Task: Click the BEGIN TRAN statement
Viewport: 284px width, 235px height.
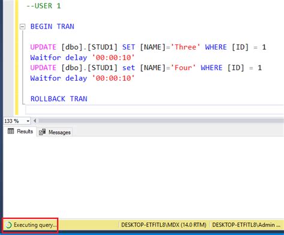Action: click(x=52, y=26)
